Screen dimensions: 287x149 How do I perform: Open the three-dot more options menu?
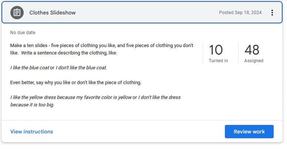272,13
